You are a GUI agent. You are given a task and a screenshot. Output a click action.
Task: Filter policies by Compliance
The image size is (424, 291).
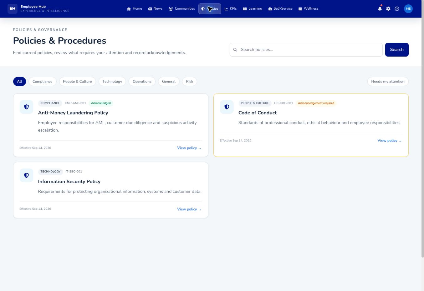pos(43,82)
